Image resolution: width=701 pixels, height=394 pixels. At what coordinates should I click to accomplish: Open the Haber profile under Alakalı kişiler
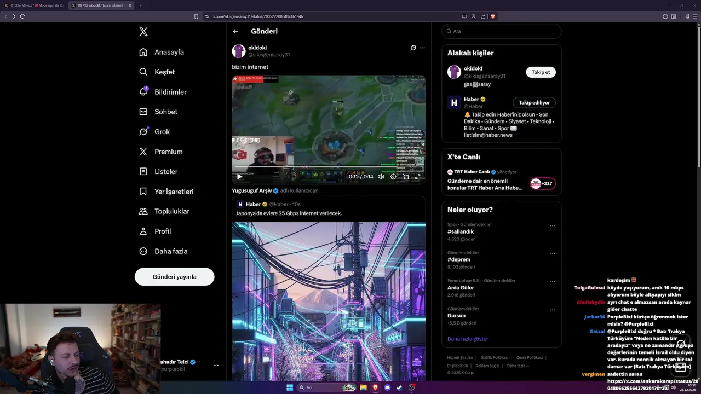click(472, 99)
